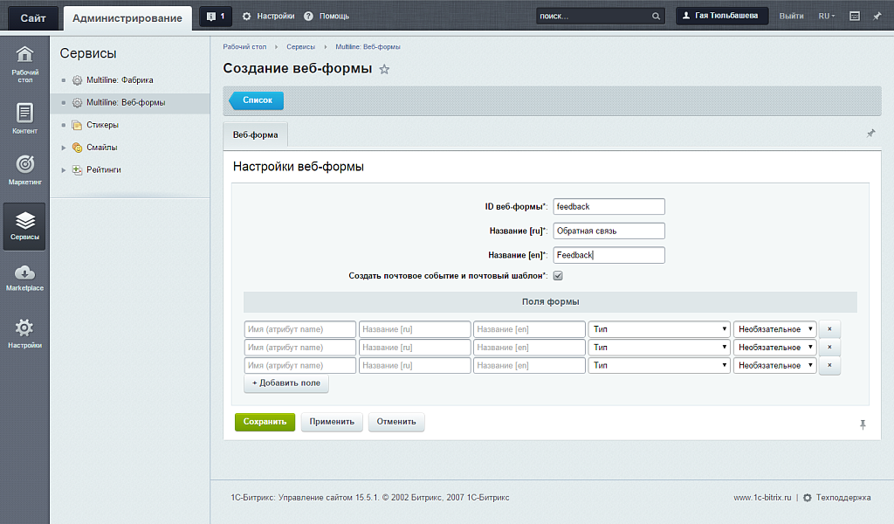This screenshot has width=894, height=524.
Task: Open the first Тип dropdown
Action: (x=659, y=329)
